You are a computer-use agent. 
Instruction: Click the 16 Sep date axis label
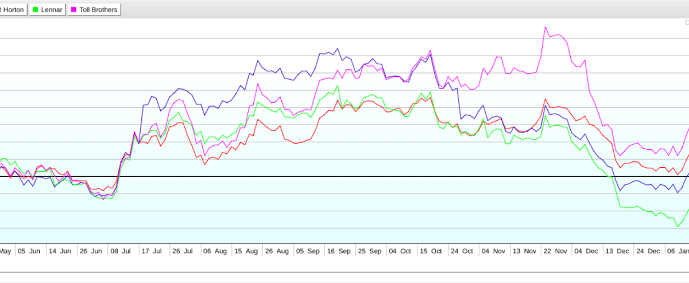click(339, 251)
